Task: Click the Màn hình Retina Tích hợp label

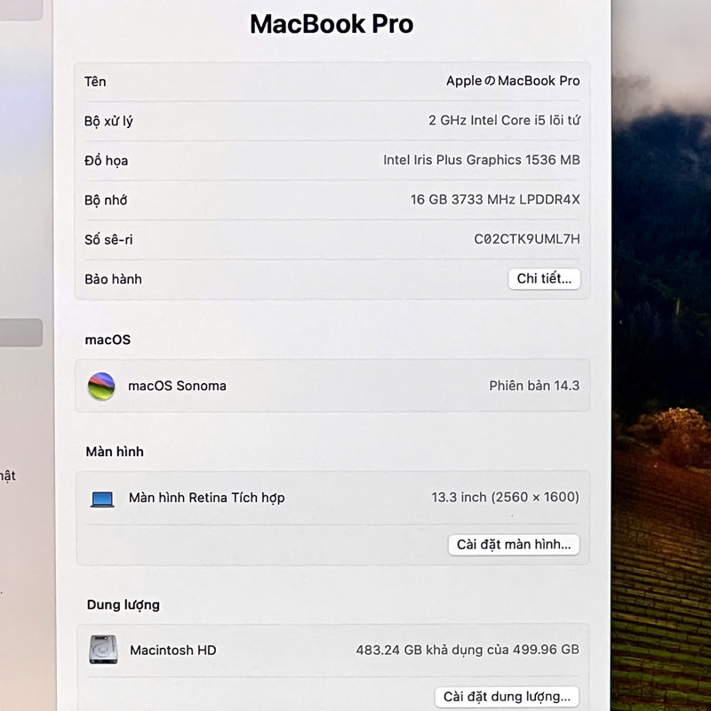Action: [206, 498]
